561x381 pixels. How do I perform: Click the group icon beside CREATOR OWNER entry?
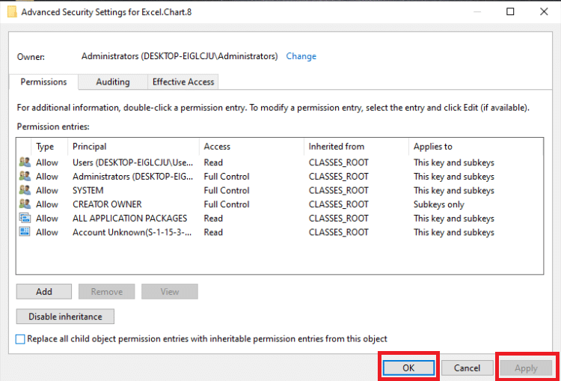25,204
